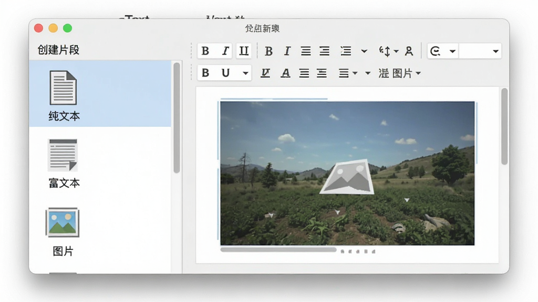Image resolution: width=538 pixels, height=302 pixels.
Task: Click the underlined A text color icon
Action: pyautogui.click(x=285, y=73)
